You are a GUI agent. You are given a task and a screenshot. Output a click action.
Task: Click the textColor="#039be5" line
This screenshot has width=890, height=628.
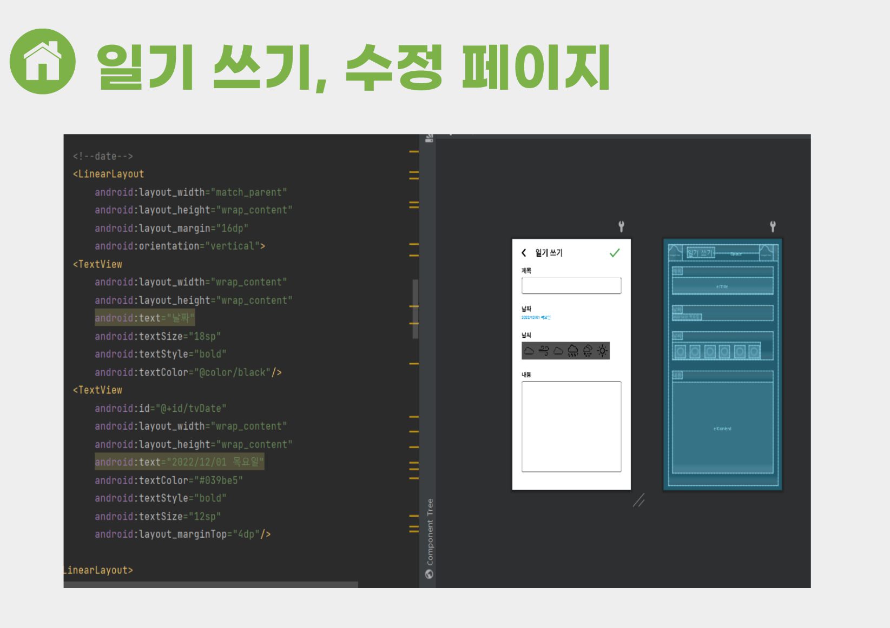(169, 480)
